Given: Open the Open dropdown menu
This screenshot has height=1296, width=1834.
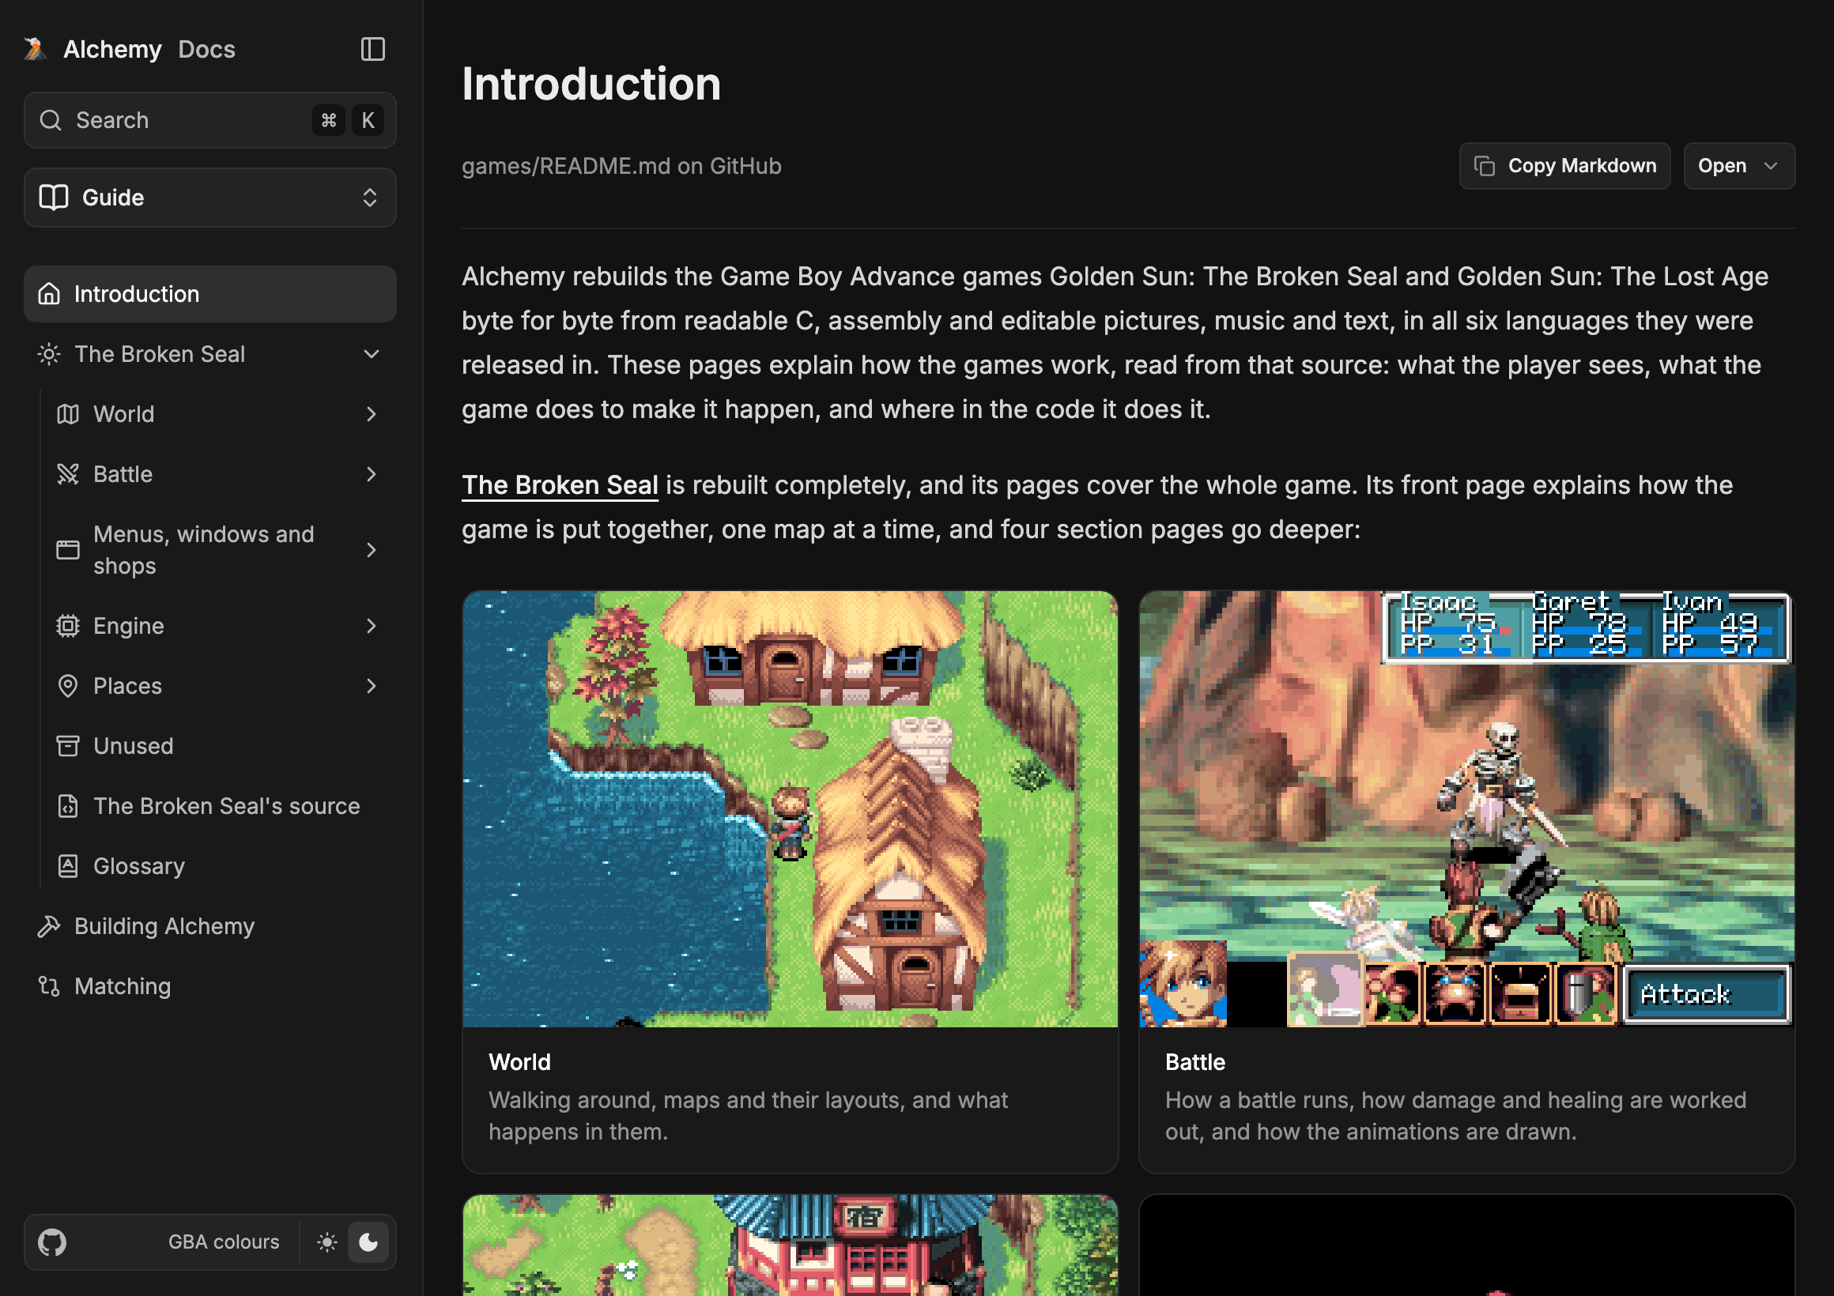Looking at the screenshot, I should [1739, 166].
